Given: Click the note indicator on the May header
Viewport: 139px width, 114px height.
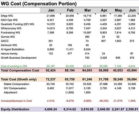Looking at the screenshot, I should 124,14.
